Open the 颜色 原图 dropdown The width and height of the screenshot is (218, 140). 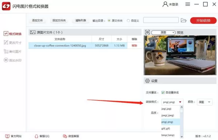click(205, 102)
